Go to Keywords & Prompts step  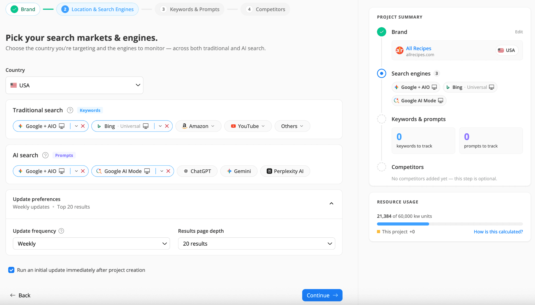tap(190, 9)
